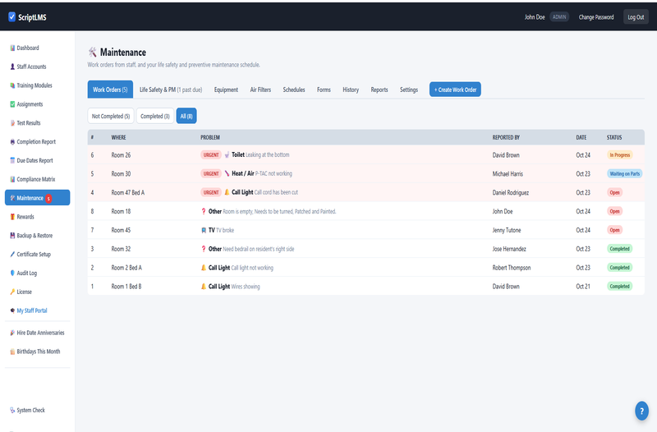Click the Compliance Matrix chart icon

12,179
